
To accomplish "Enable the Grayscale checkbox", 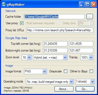I will pos(65,71).
